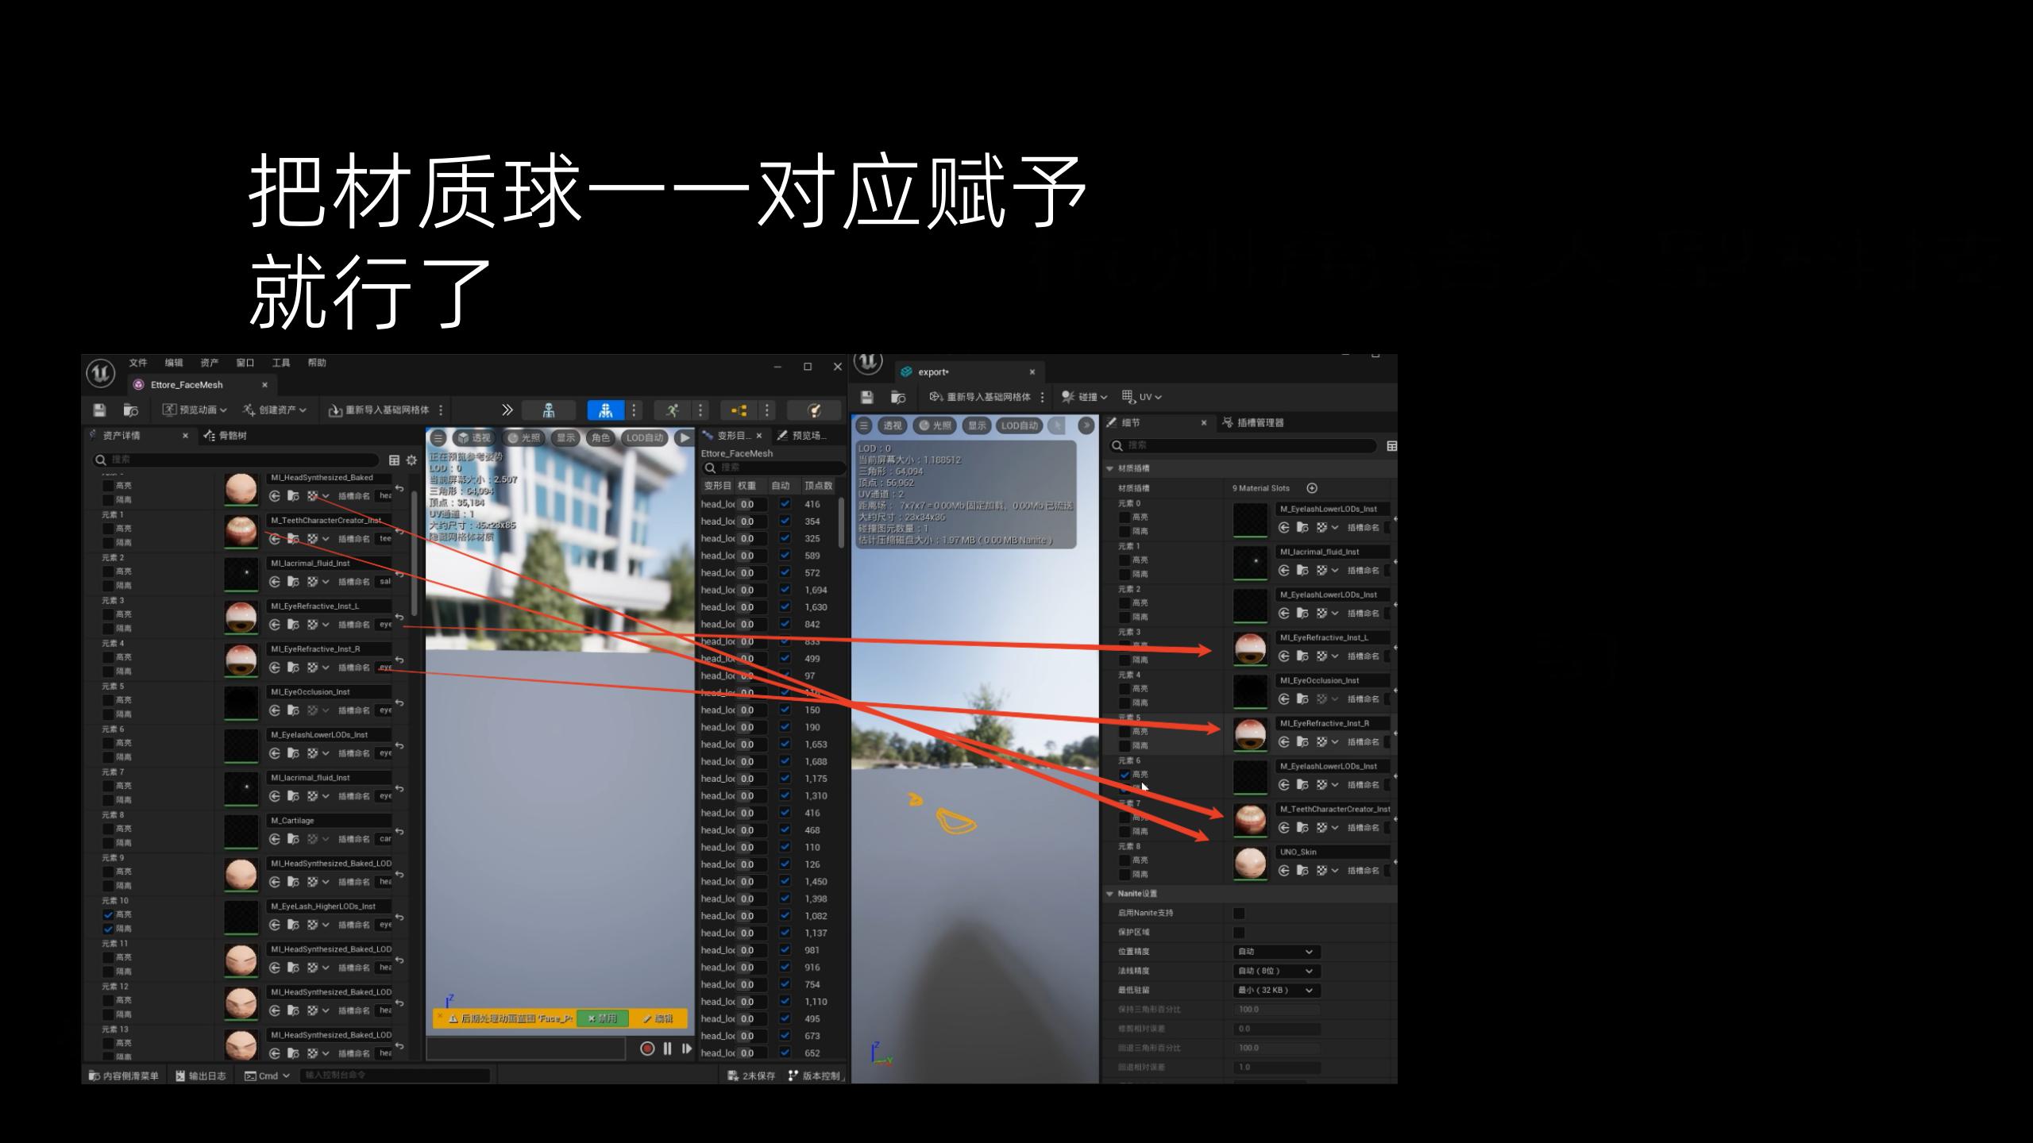Click the table view icon beside asset details search
This screenshot has height=1143, width=2033.
coord(394,460)
